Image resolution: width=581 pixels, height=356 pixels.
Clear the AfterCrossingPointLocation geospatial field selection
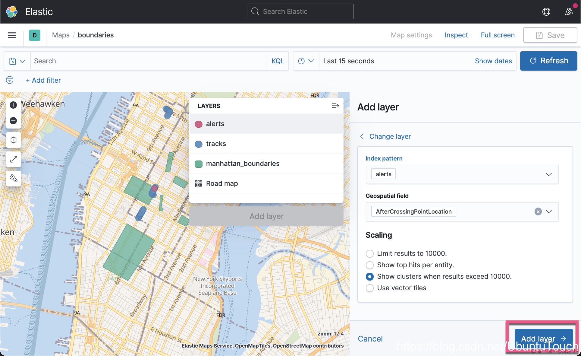pyautogui.click(x=538, y=211)
